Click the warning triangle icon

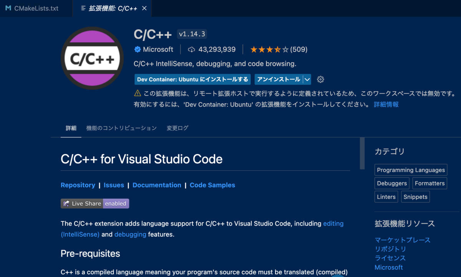(138, 93)
